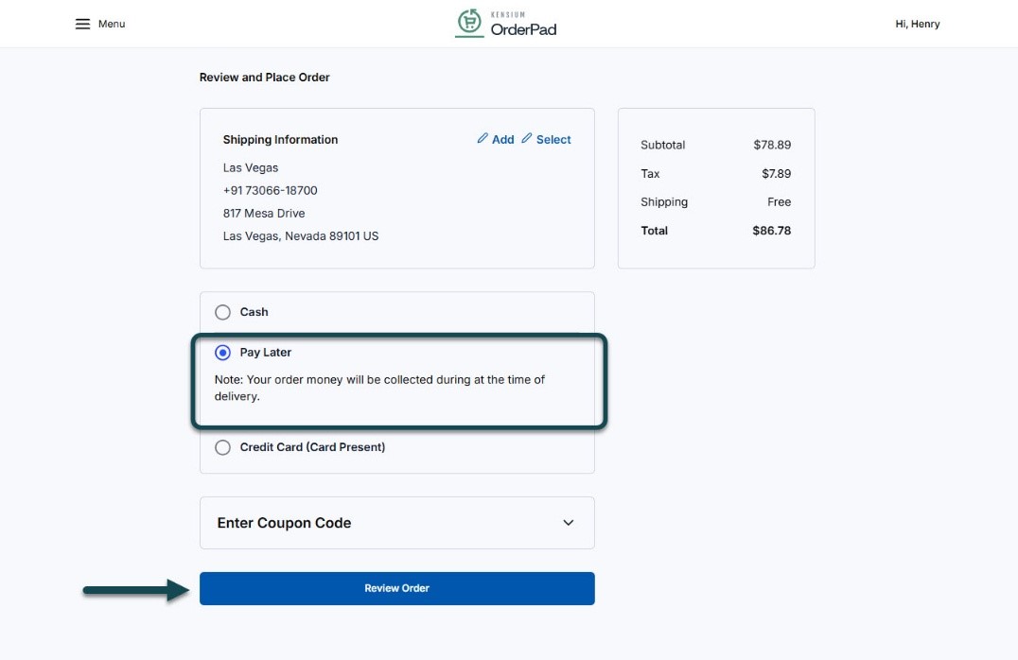Click the OrderPad cart logo icon
The width and height of the screenshot is (1018, 660).
[x=469, y=23]
